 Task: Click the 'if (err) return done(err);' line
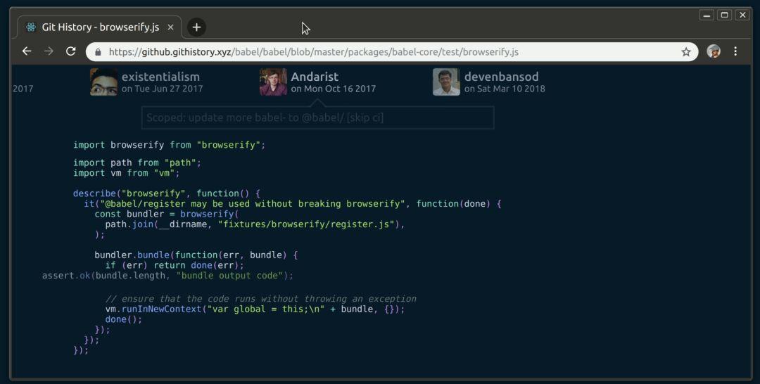[175, 265]
